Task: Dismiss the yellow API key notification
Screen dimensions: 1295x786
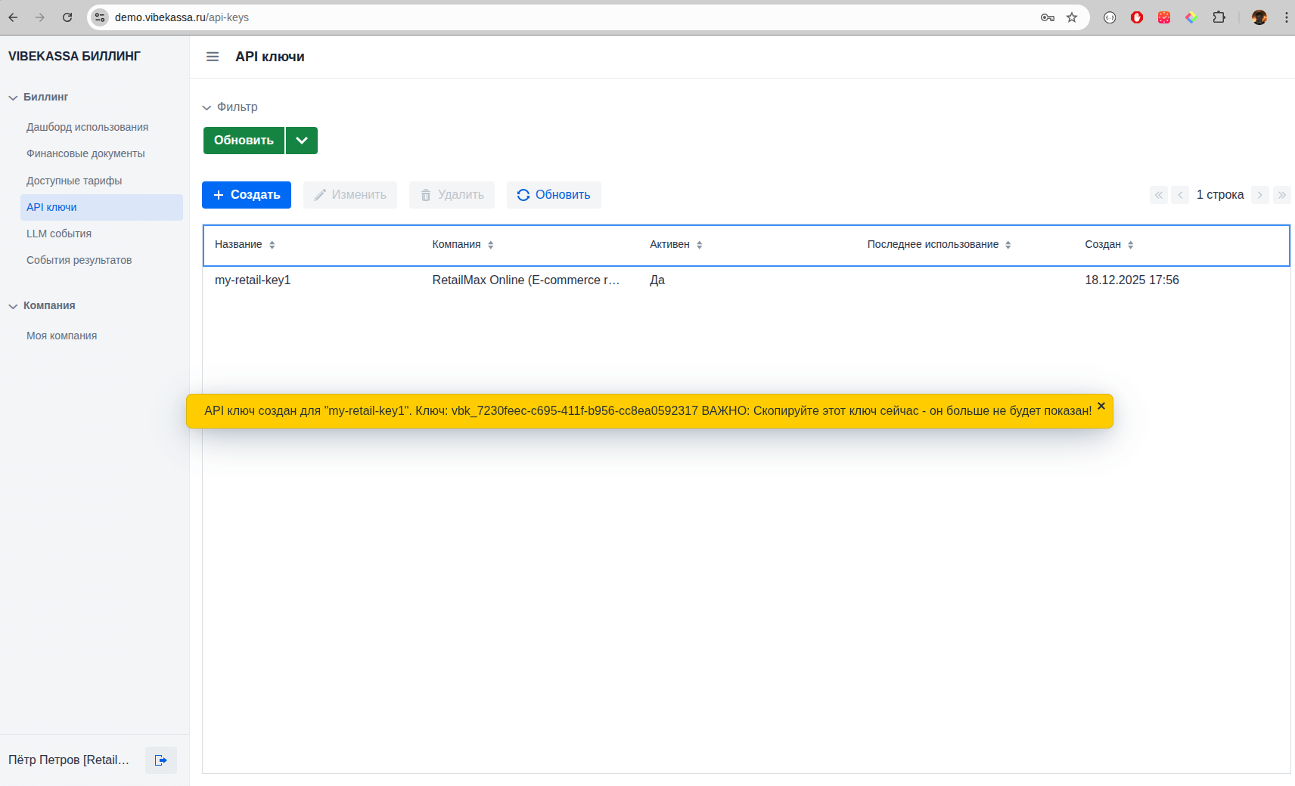Action: click(1101, 406)
